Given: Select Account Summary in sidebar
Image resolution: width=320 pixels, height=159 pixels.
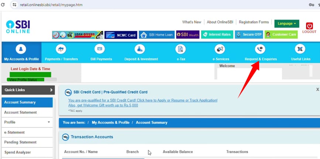Looking at the screenshot, I should tap(27, 103).
